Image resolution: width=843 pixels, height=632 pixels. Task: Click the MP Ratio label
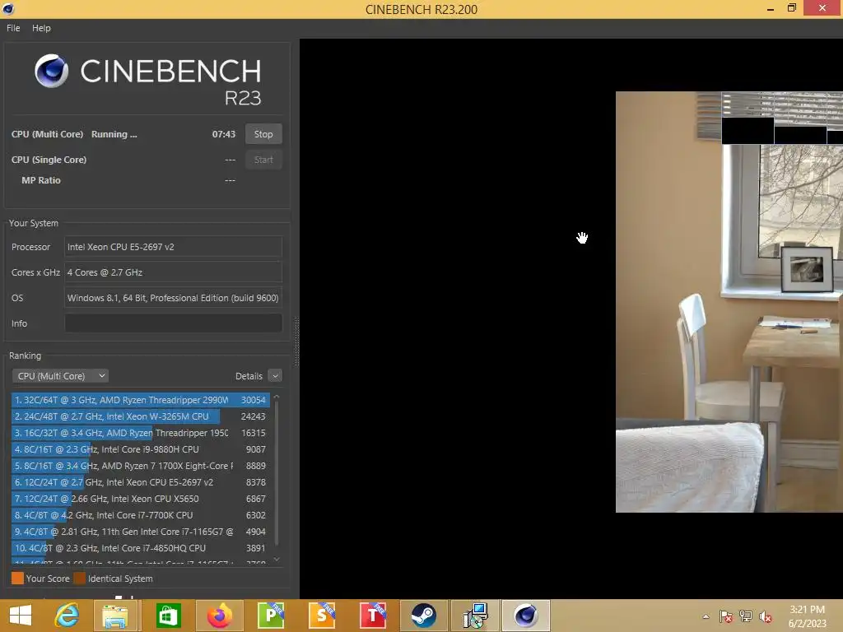point(41,180)
